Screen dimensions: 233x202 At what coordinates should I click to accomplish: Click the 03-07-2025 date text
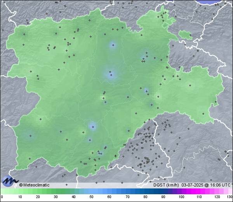pos(192,185)
